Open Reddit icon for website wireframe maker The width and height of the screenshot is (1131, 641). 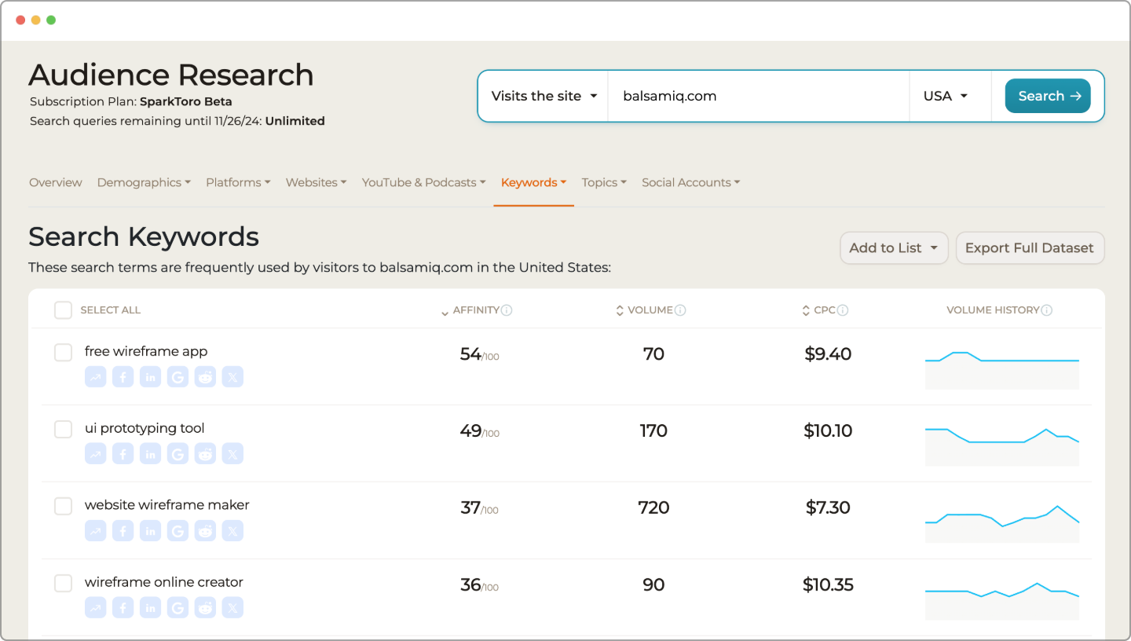tap(205, 531)
